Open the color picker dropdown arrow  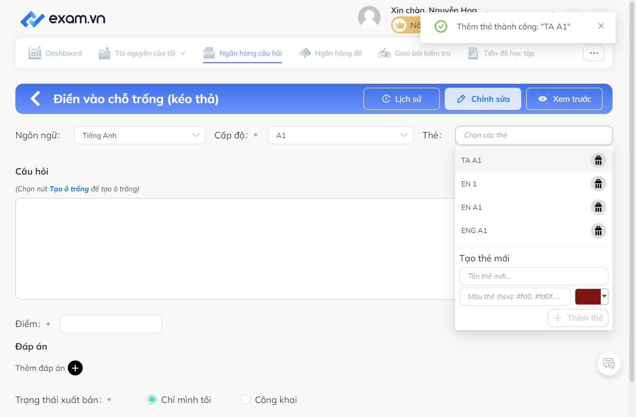tap(604, 296)
